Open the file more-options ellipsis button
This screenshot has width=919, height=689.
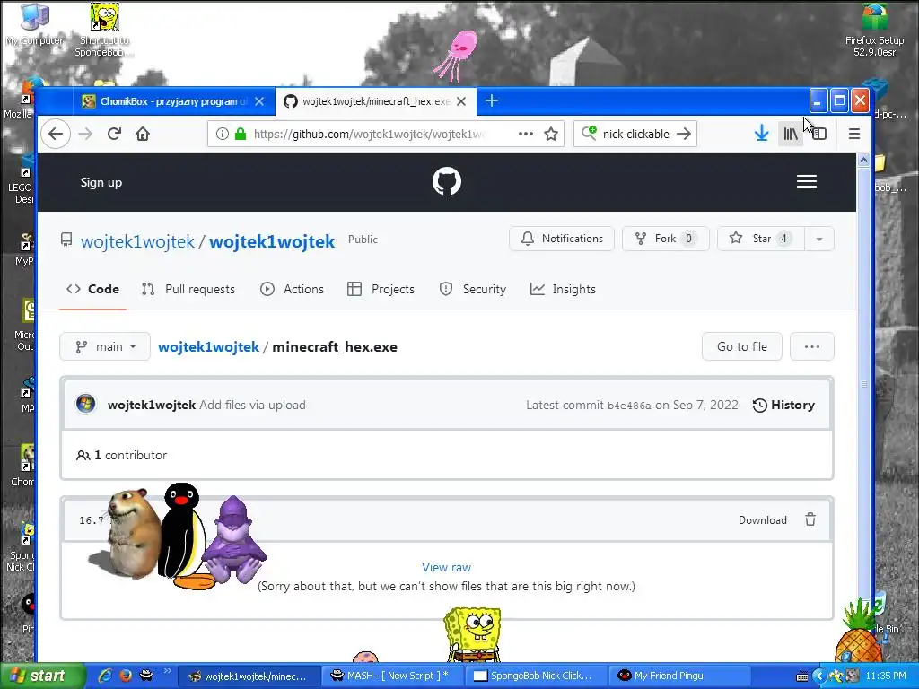tap(811, 346)
